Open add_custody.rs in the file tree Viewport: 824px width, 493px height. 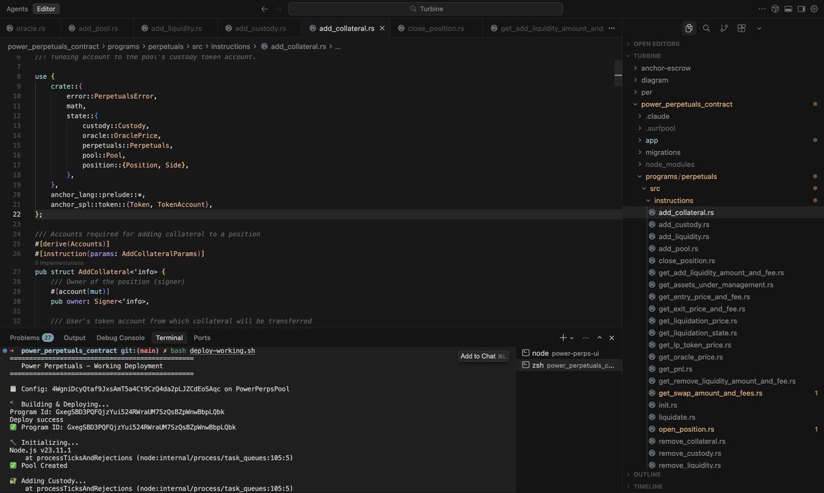click(x=724, y=225)
